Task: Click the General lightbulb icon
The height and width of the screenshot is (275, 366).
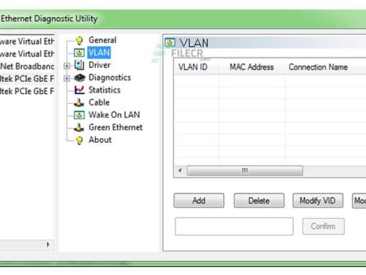Action: click(79, 41)
